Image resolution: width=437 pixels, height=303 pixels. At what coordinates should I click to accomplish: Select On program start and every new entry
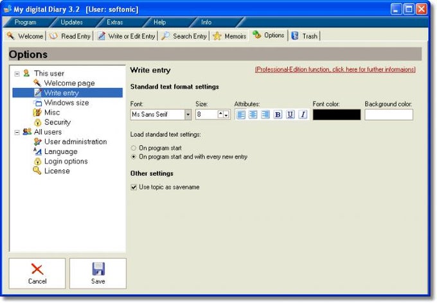134,157
